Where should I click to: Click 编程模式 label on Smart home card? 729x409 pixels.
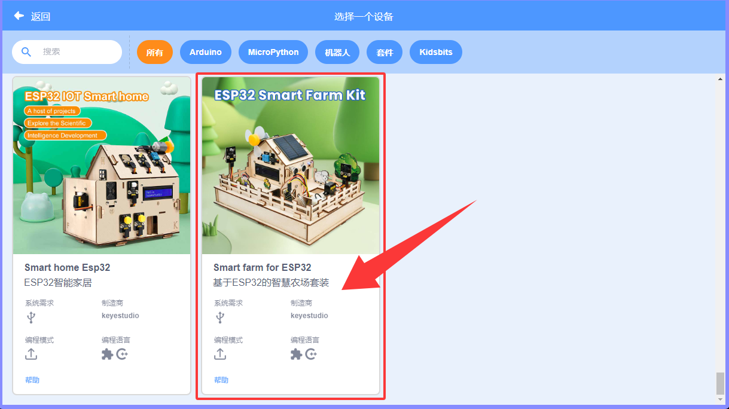(39, 340)
